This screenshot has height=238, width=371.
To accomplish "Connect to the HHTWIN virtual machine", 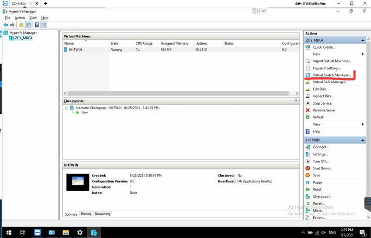I will (320, 147).
